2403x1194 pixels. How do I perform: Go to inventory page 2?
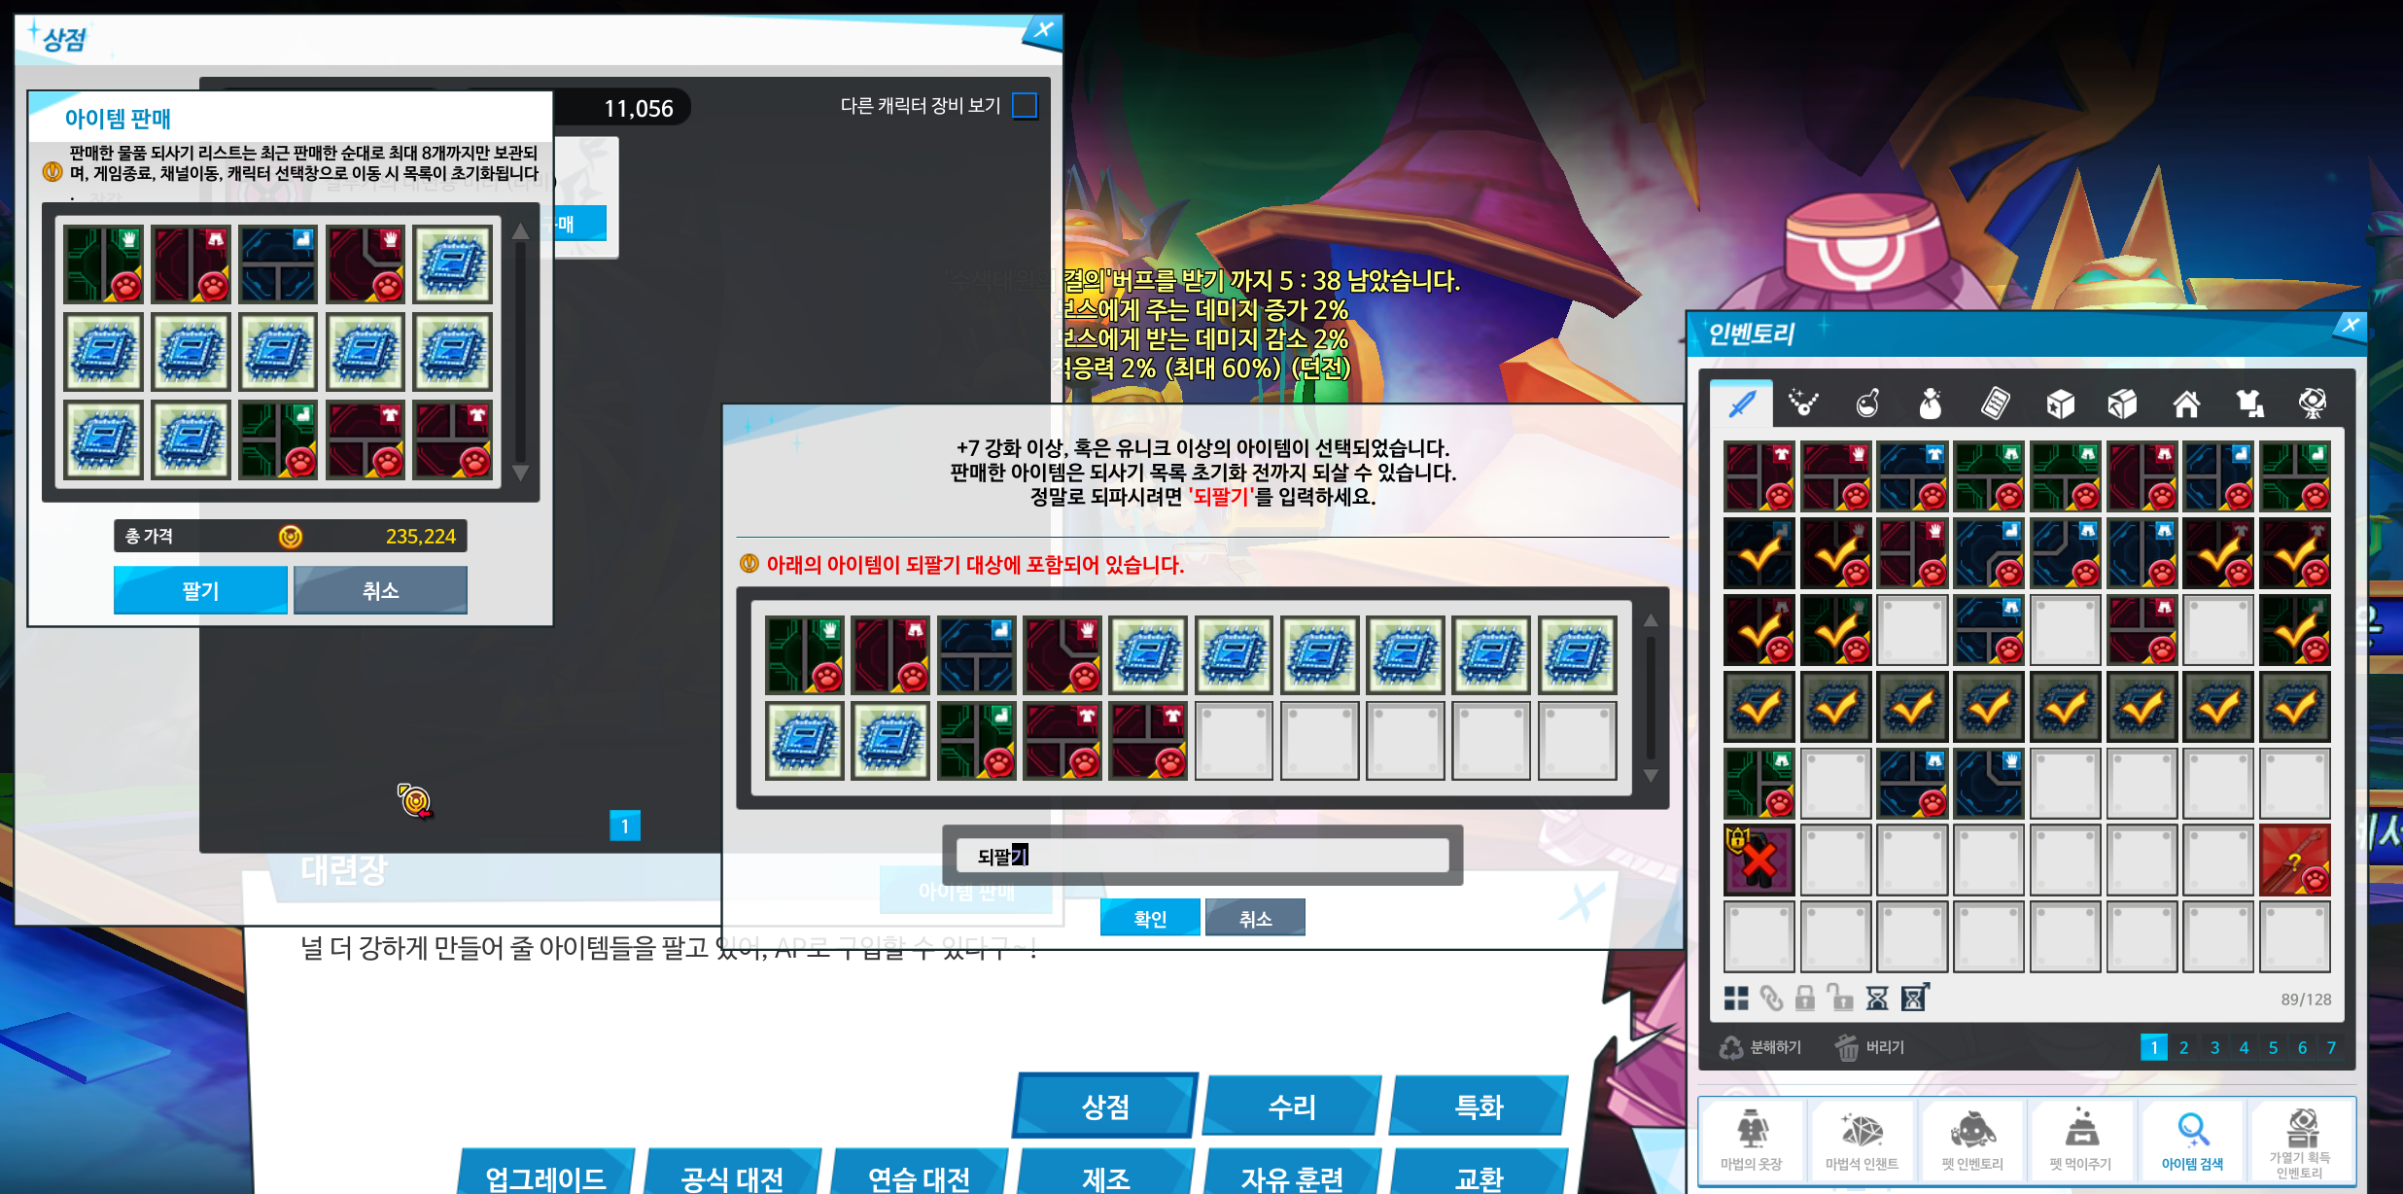click(2183, 1047)
